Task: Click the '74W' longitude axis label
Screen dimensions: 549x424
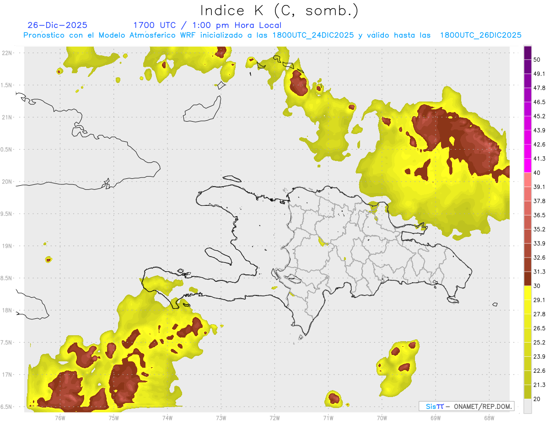Action: 167,418
